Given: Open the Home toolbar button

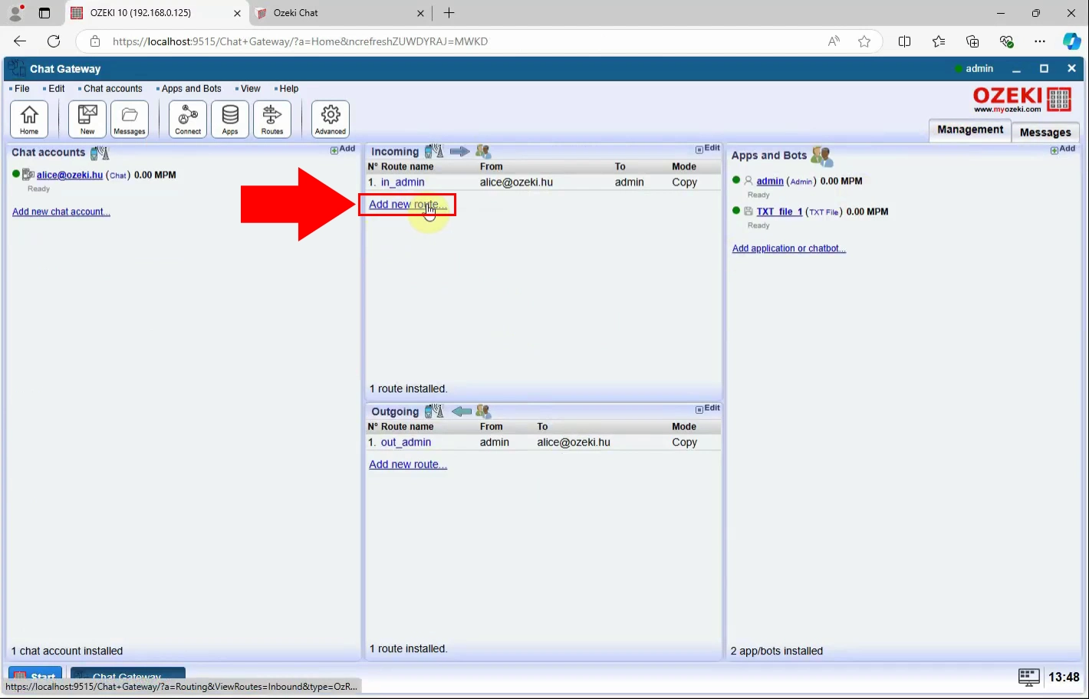Looking at the screenshot, I should (29, 120).
